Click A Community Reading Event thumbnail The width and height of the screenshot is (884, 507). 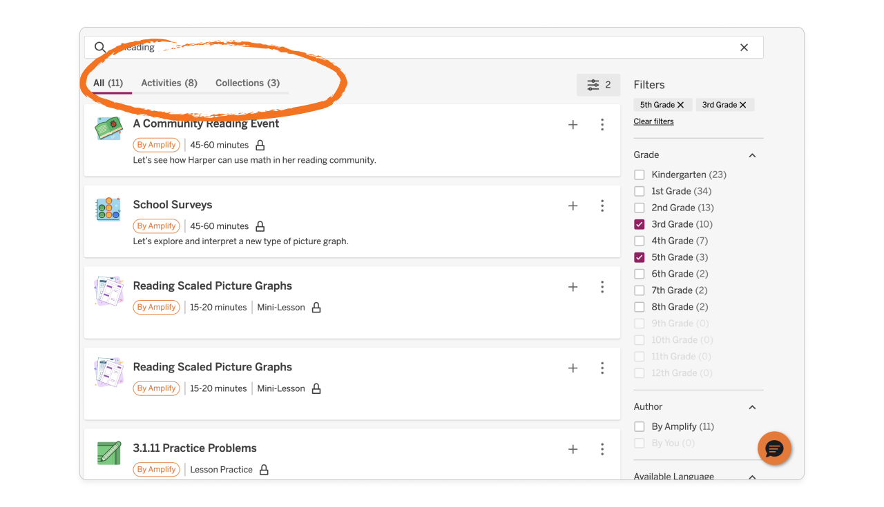[109, 128]
